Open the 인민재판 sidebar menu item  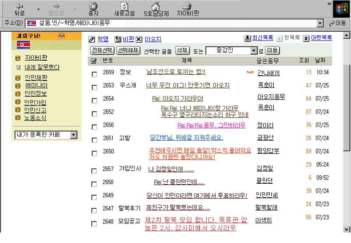tap(36, 77)
